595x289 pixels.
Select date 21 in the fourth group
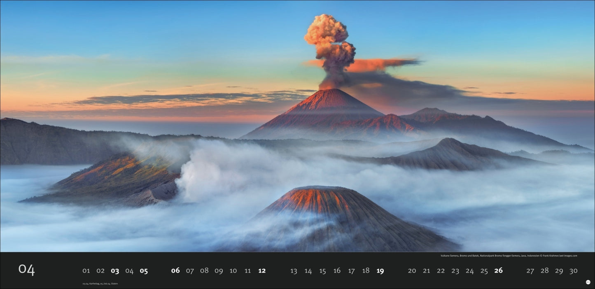point(426,271)
